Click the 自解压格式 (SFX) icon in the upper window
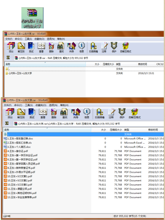 click(x=125, y=47)
